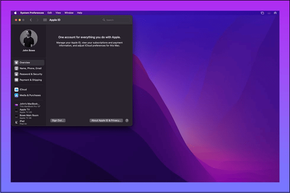290x193 pixels.
Task: Open the Window menu
Action: point(69,13)
